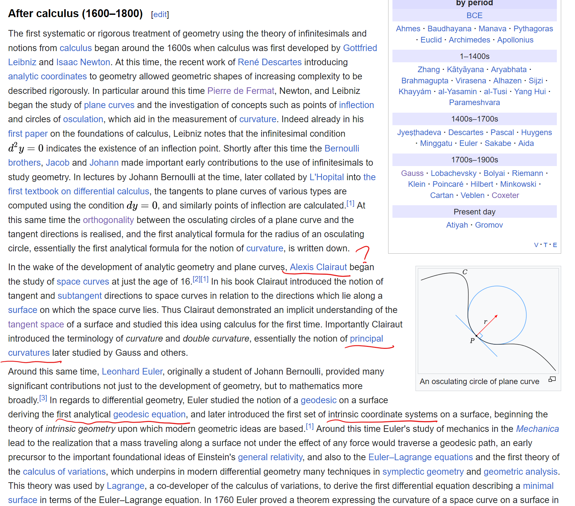Image resolution: width=575 pixels, height=506 pixels.
Task: Open Atiyah under Present day
Action: pyautogui.click(x=457, y=225)
